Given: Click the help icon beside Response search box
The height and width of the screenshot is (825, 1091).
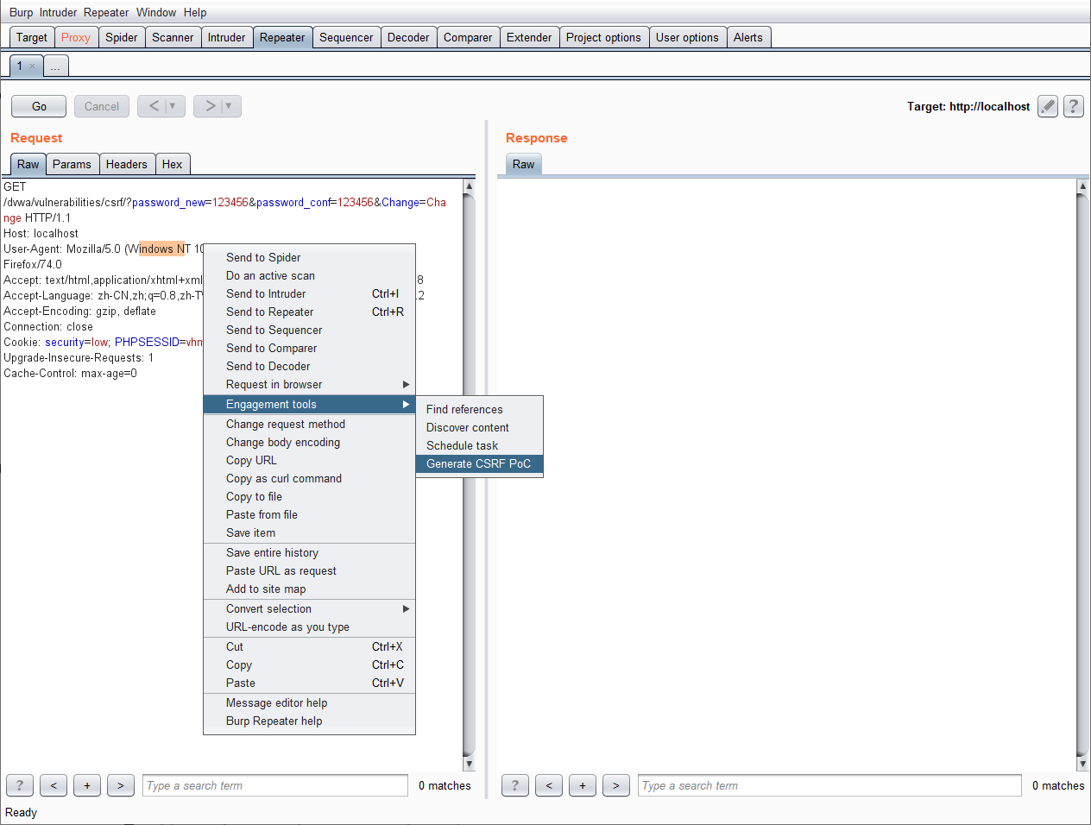Looking at the screenshot, I should (x=515, y=785).
